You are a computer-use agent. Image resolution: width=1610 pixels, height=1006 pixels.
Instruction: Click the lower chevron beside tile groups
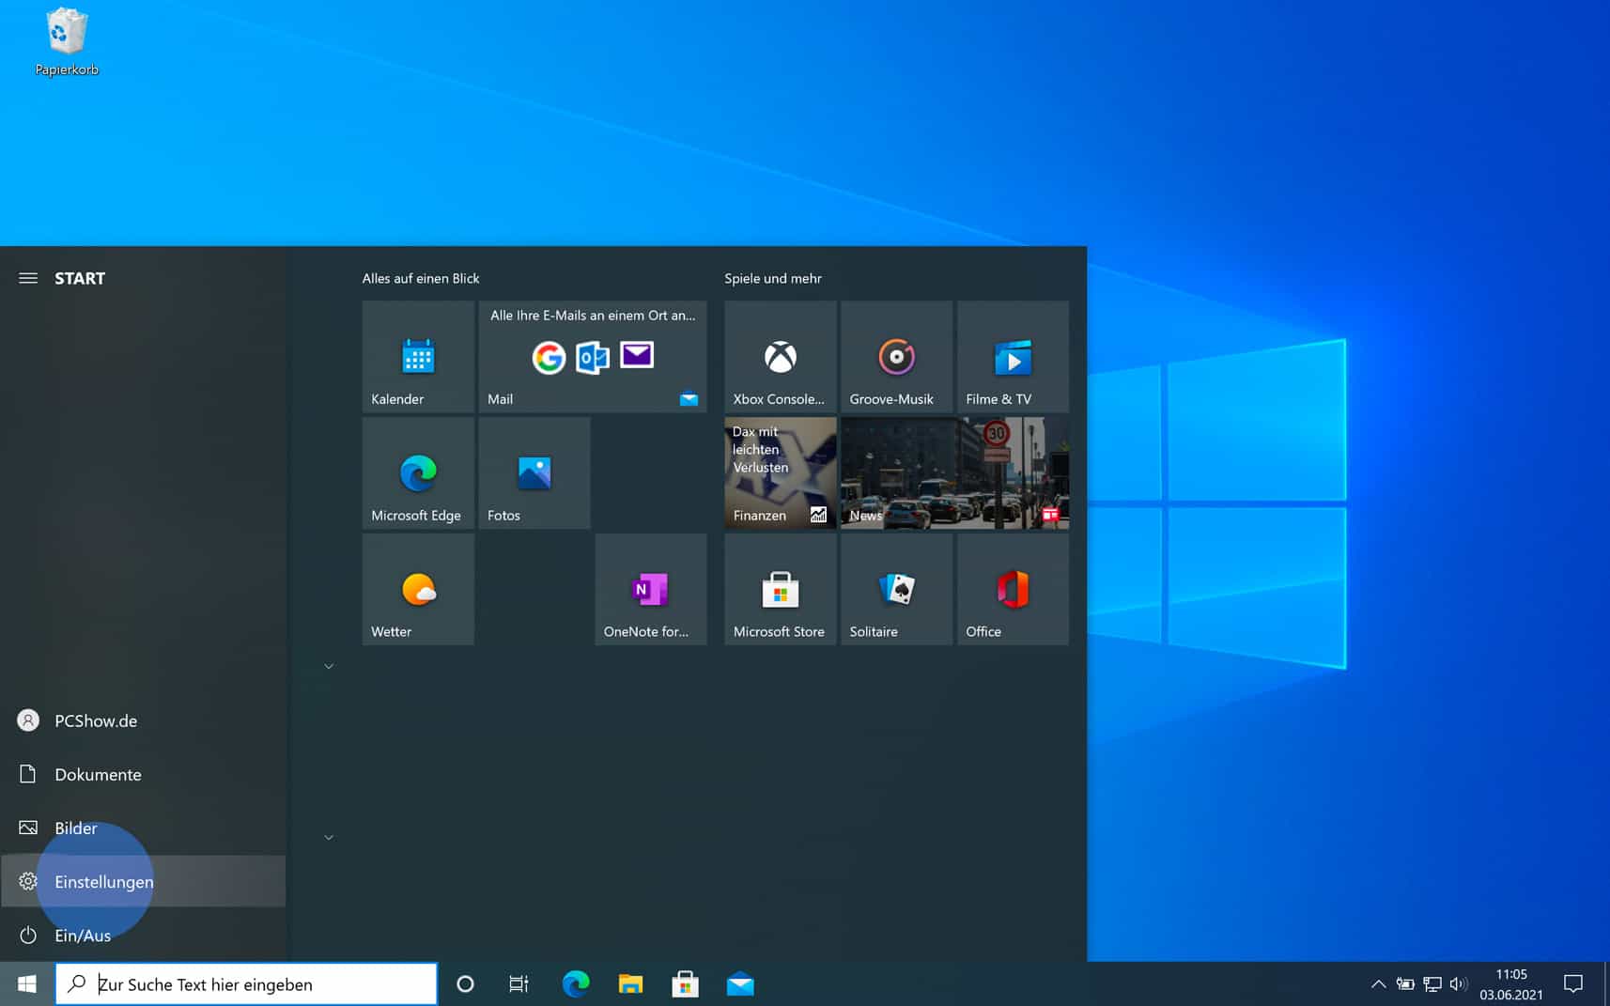click(329, 837)
